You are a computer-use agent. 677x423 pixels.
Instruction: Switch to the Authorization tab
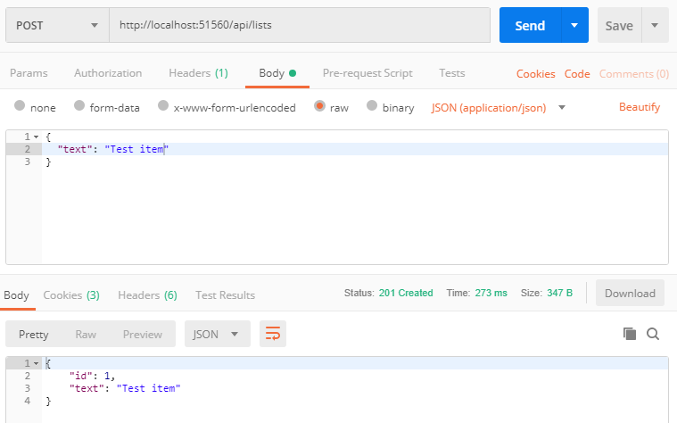[x=108, y=73]
